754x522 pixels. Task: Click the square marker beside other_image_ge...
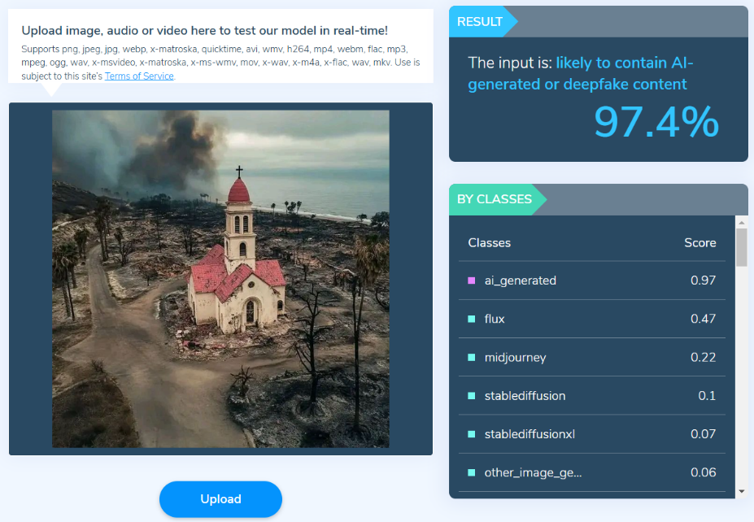pyautogui.click(x=472, y=472)
